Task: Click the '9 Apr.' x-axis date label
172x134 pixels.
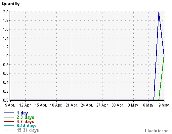Action: [x=10, y=105]
